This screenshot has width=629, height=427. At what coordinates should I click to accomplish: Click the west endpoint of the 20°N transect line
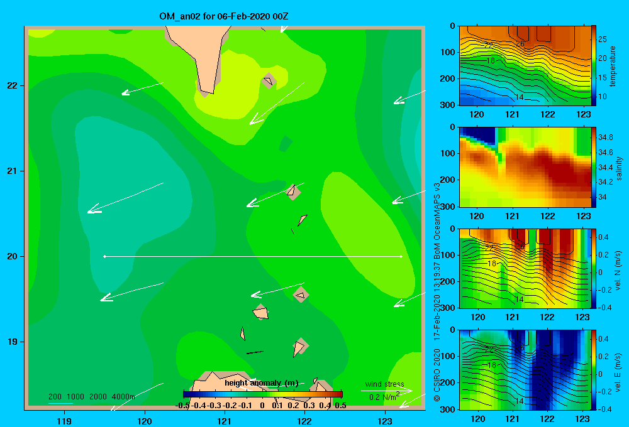(104, 256)
